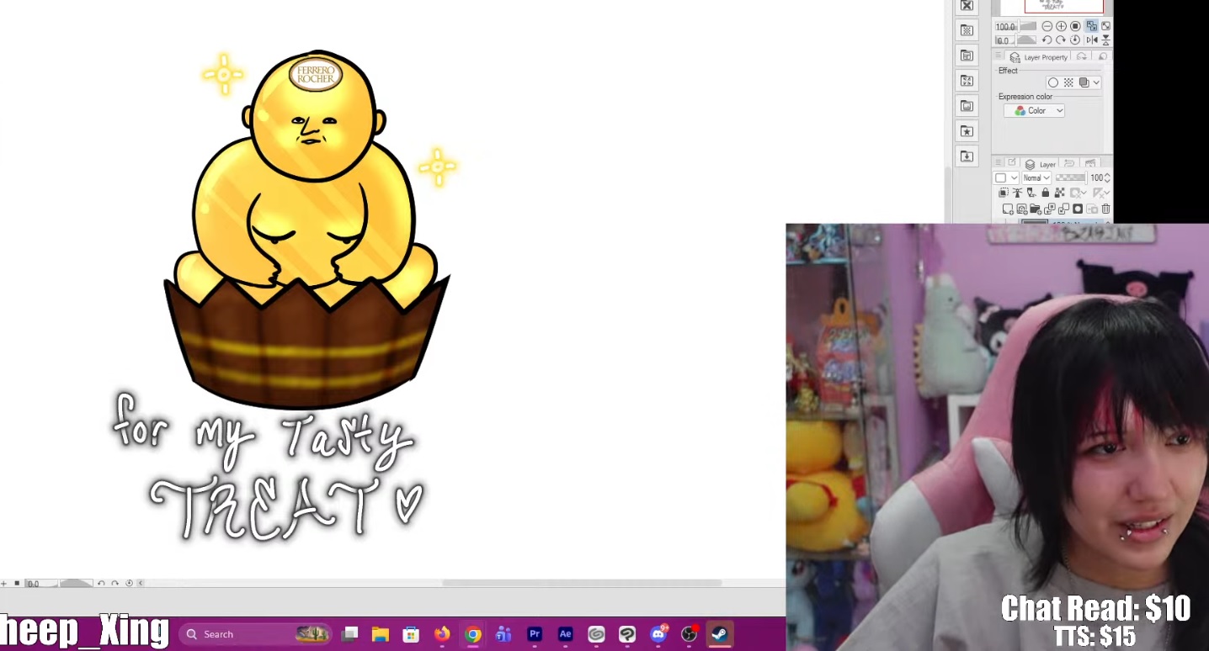Open Discord from the taskbar

click(x=658, y=634)
